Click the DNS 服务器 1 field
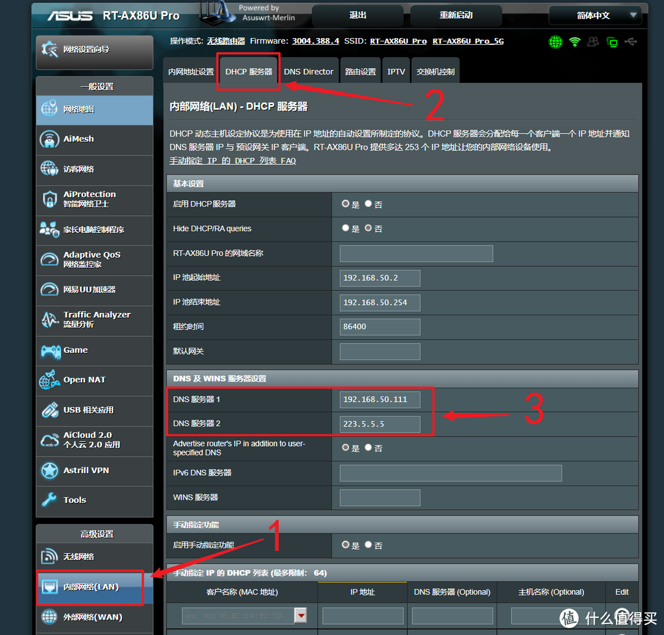 pos(380,400)
